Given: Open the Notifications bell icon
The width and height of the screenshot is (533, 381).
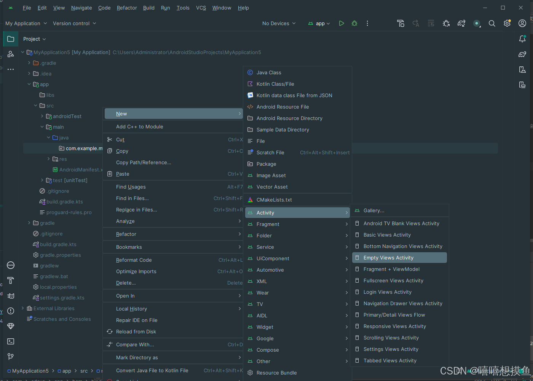Looking at the screenshot, I should [522, 39].
